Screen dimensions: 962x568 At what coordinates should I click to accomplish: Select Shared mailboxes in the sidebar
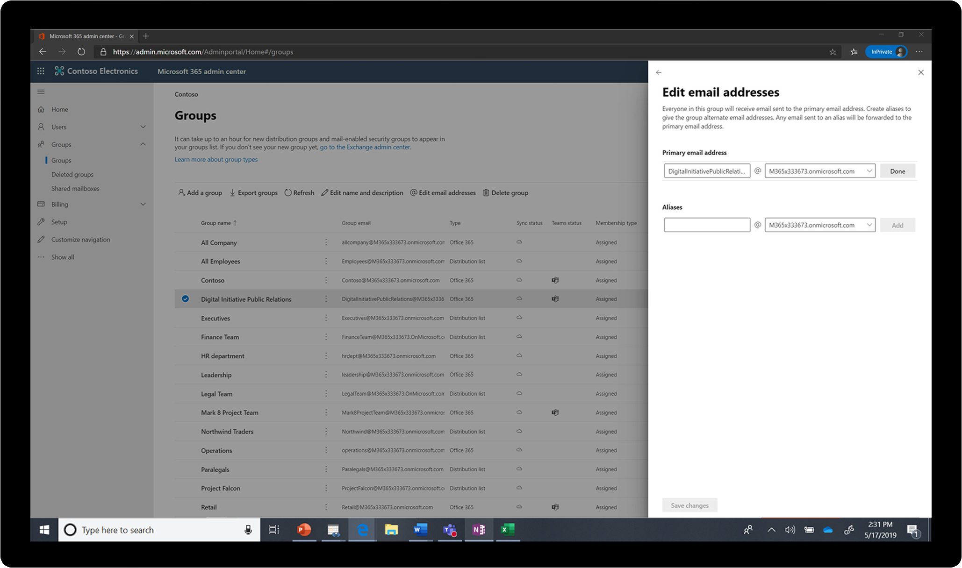[x=75, y=188]
